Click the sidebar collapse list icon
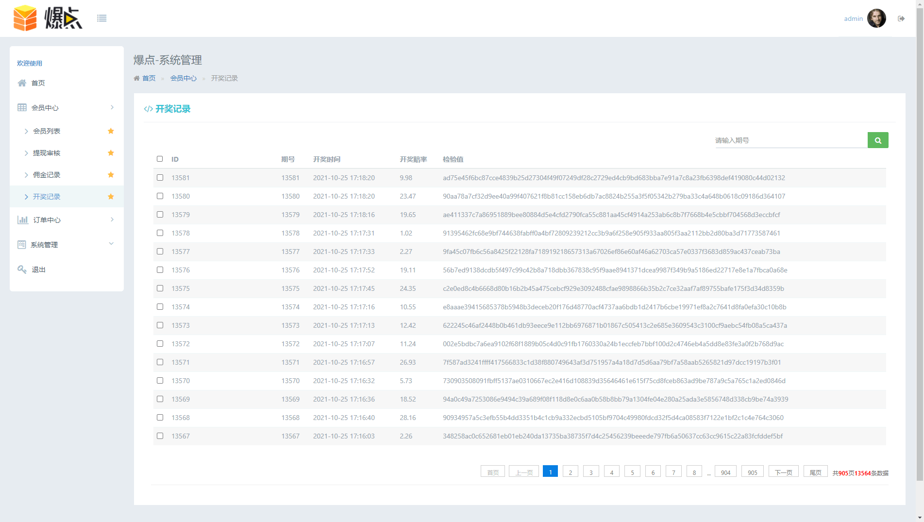The width and height of the screenshot is (924, 522). coord(101,18)
